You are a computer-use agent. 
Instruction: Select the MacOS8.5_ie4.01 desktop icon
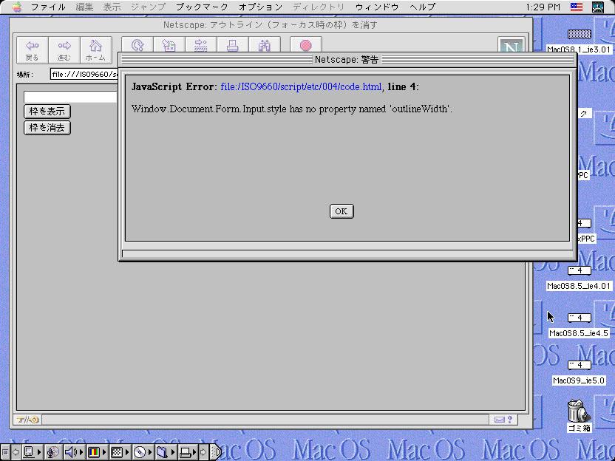coord(579,279)
